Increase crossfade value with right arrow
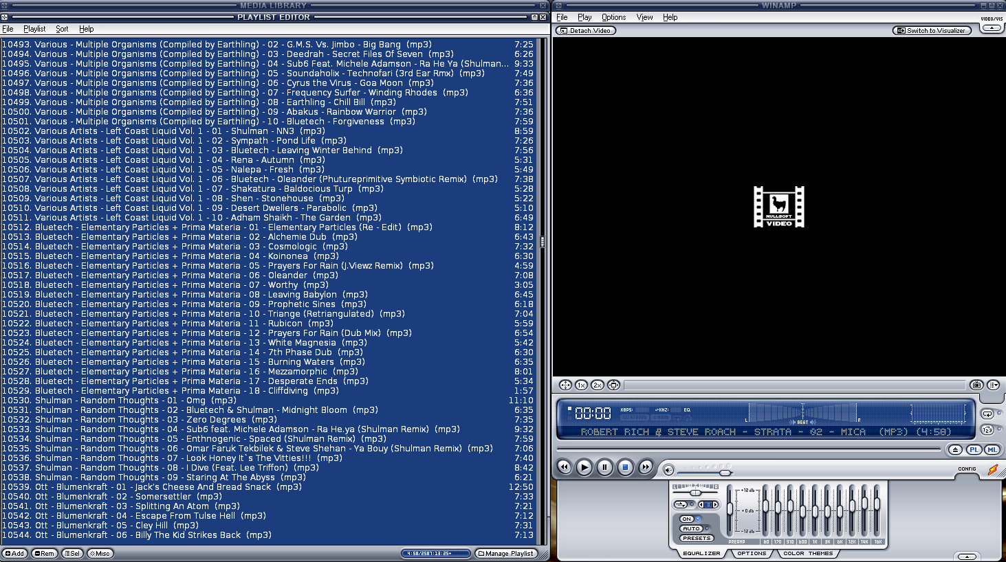This screenshot has width=1006, height=562. click(715, 504)
